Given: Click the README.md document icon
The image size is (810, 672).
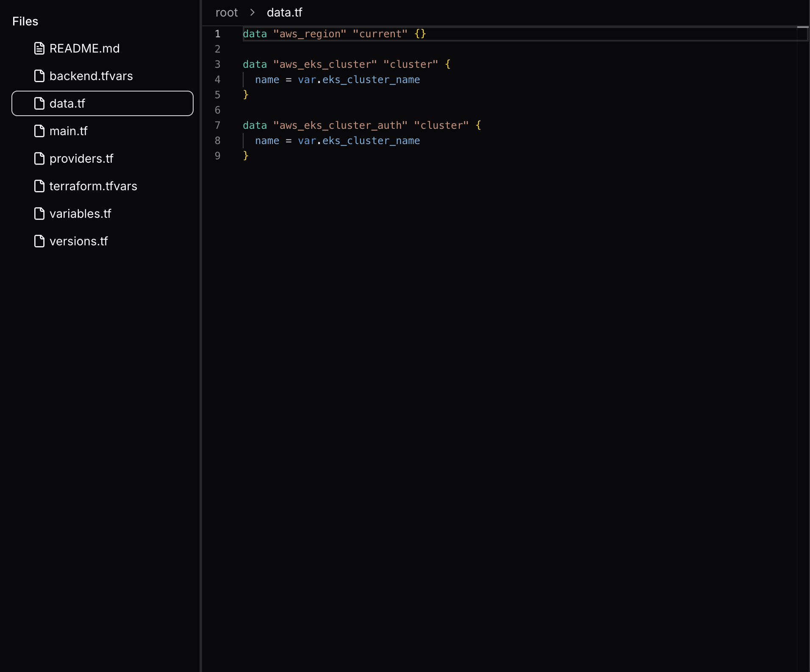Looking at the screenshot, I should (39, 48).
